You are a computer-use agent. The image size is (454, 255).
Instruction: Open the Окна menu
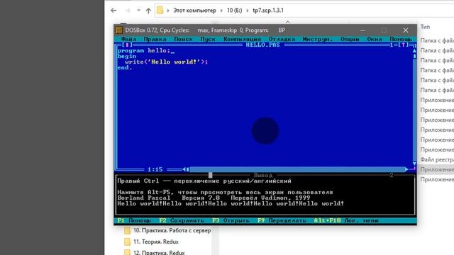[x=375, y=39]
